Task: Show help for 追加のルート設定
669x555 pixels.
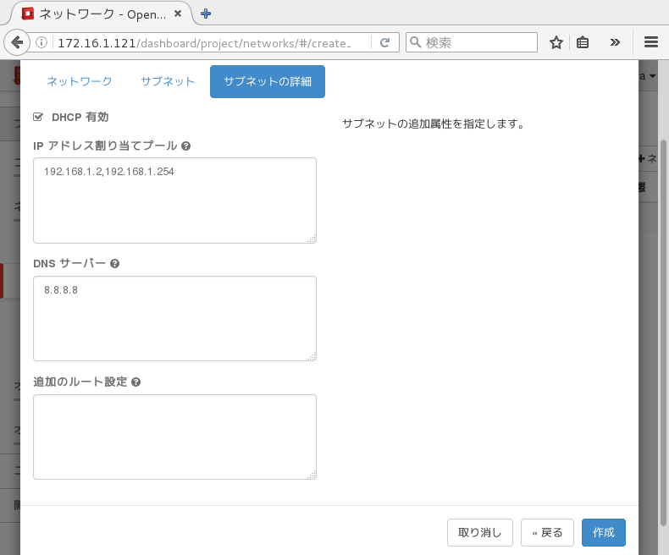Action: tap(136, 382)
